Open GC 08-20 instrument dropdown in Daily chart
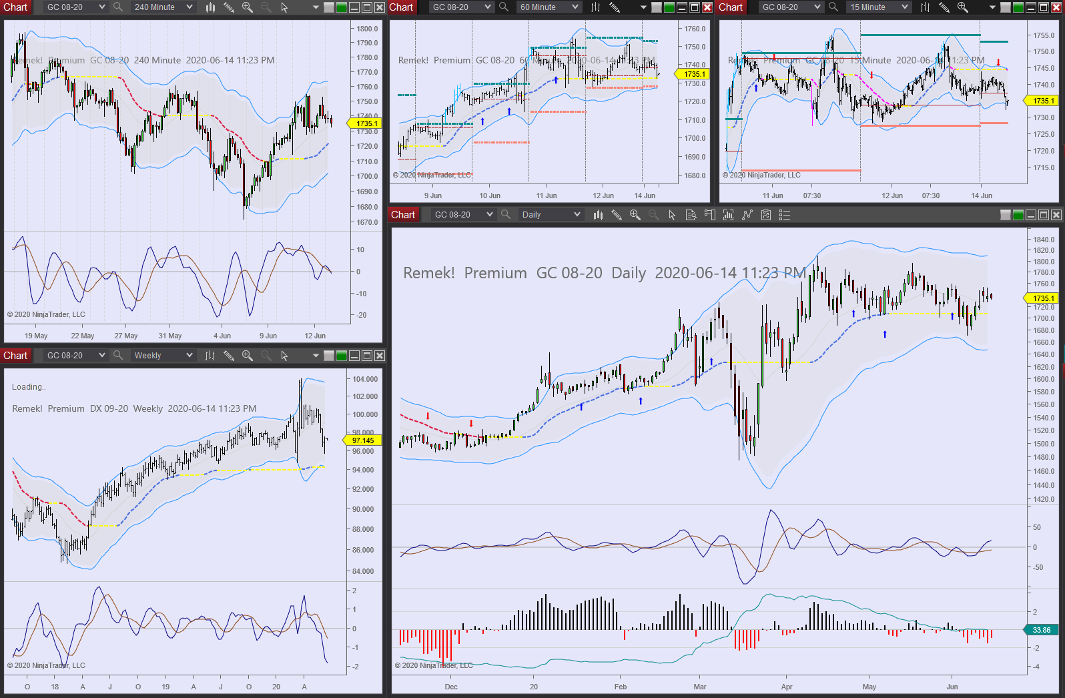The image size is (1065, 698). 463,215
